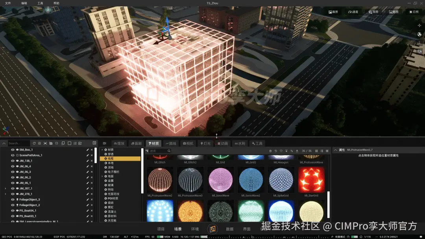Select the MI_StarGrid red material
The image size is (425, 239).
(x=311, y=180)
